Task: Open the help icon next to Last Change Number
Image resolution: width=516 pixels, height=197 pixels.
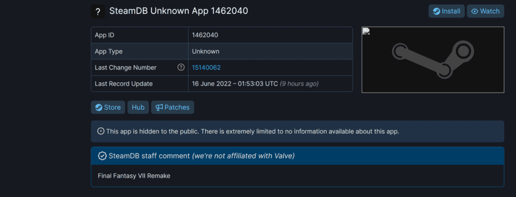Action: [x=181, y=67]
